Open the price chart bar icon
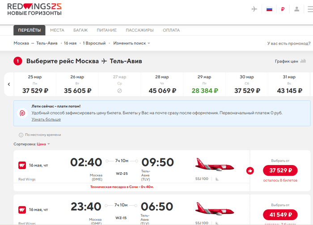 tap(303, 61)
